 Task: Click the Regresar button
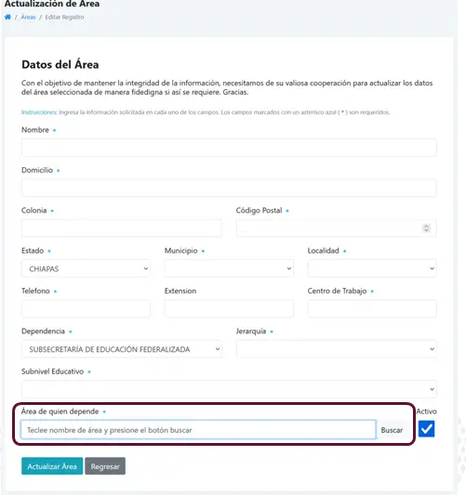coord(105,466)
